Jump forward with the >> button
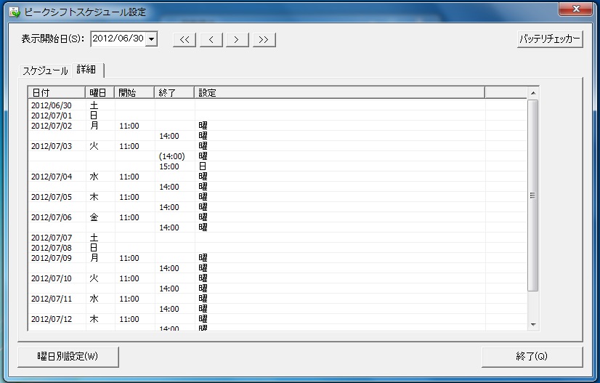600x383 pixels. 264,40
